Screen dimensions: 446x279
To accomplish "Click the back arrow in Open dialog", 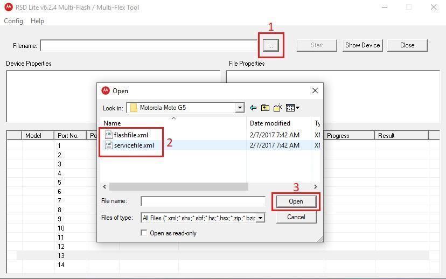I will pyautogui.click(x=253, y=108).
